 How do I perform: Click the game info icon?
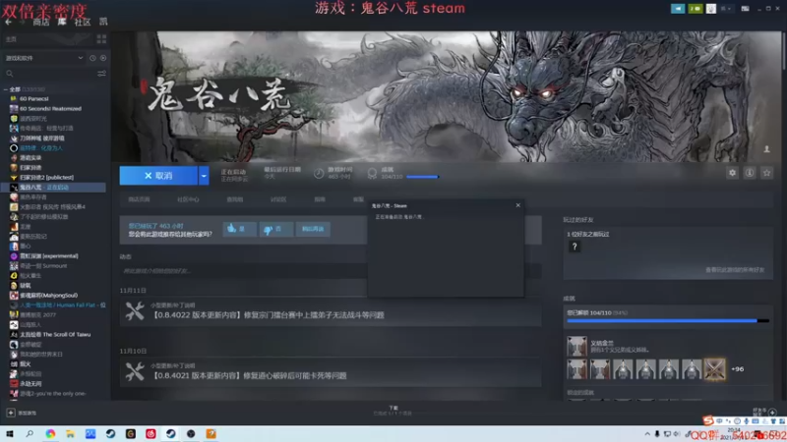coord(750,173)
